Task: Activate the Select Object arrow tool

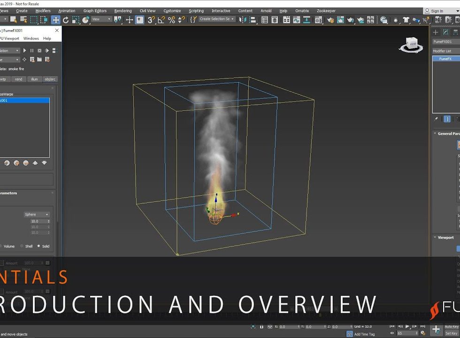Action: click(13, 19)
